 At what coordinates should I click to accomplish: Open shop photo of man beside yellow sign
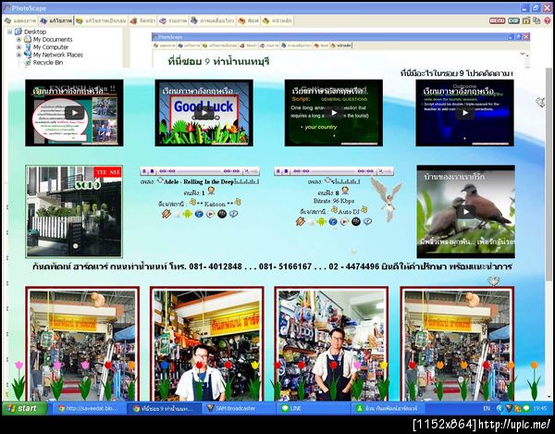[206, 343]
